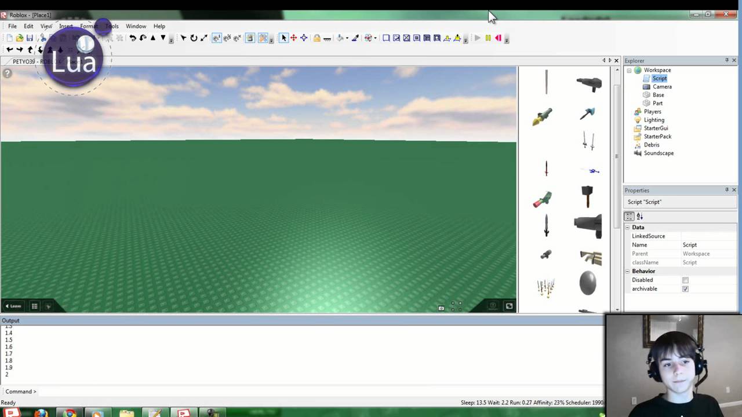Toggle the Disabled property checkbox

[685, 280]
